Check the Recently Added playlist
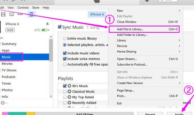 coord(65,103)
